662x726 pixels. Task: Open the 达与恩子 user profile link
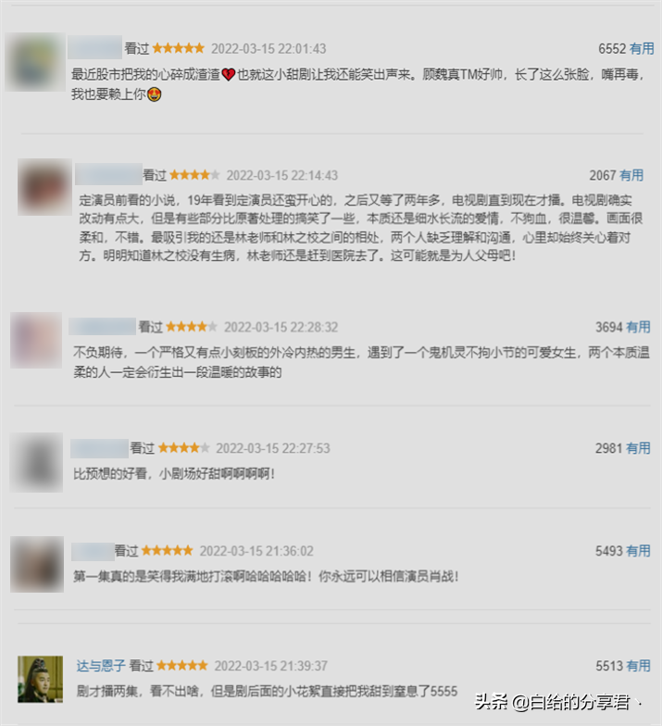click(101, 666)
